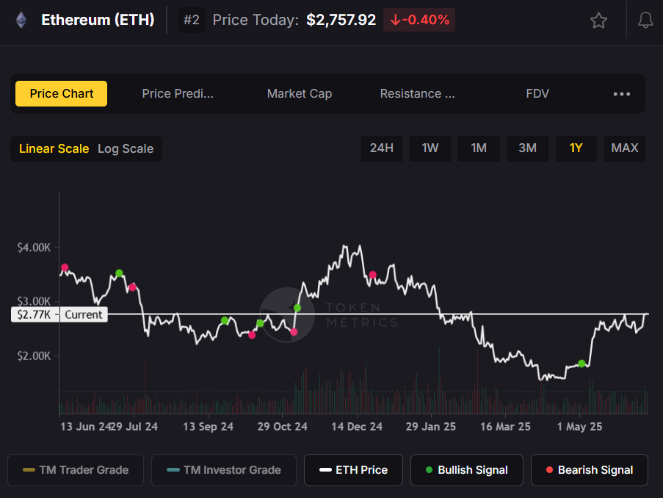Click the bearish signal dot after the December peak
Image resolution: width=663 pixels, height=498 pixels.
(372, 275)
